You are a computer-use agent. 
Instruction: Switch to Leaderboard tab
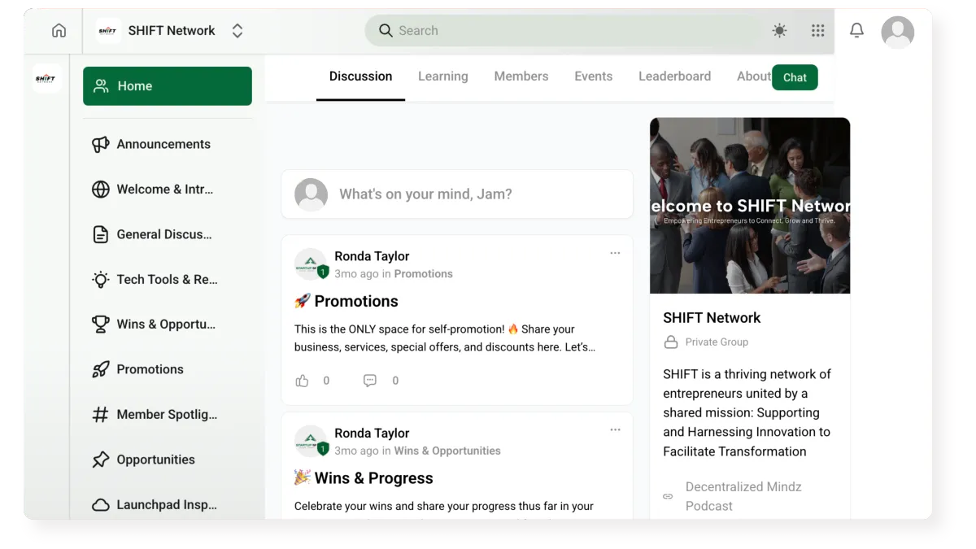pyautogui.click(x=674, y=76)
